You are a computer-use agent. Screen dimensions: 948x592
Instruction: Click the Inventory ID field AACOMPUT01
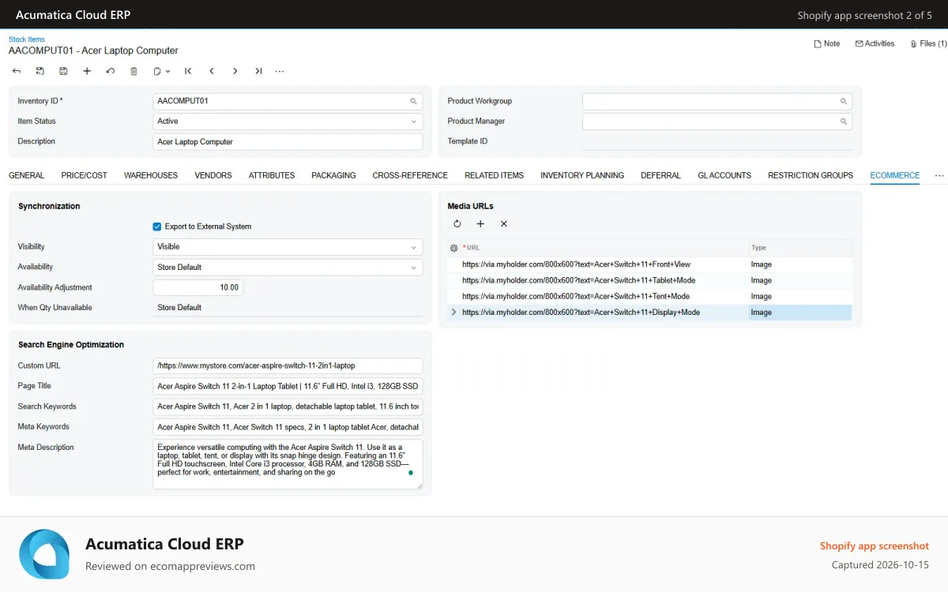click(x=288, y=101)
